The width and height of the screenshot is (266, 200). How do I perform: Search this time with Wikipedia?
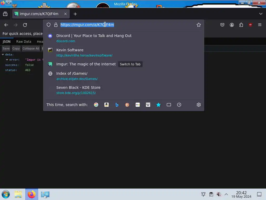[x=148, y=105]
